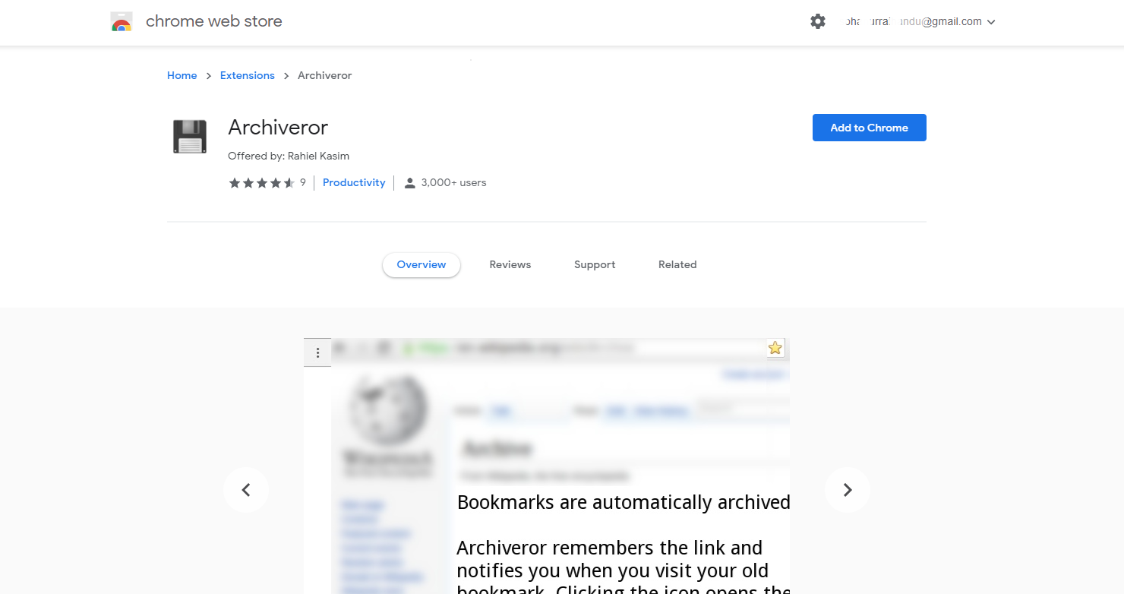Click "Bookmarks are automatically archived" caption
The width and height of the screenshot is (1124, 594).
click(624, 503)
